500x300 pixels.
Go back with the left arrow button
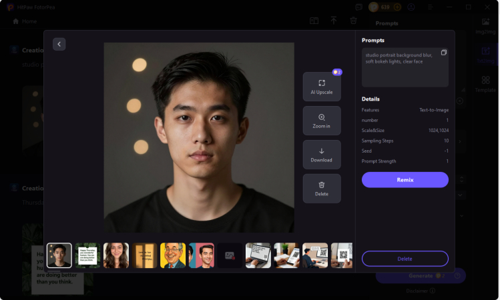(59, 44)
